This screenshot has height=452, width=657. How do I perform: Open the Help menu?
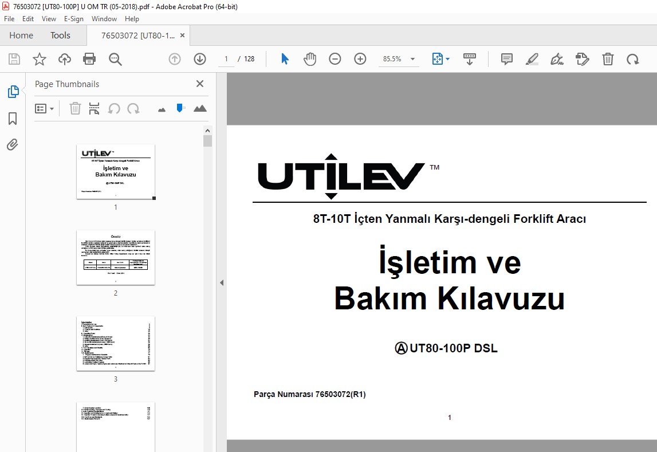tap(132, 19)
